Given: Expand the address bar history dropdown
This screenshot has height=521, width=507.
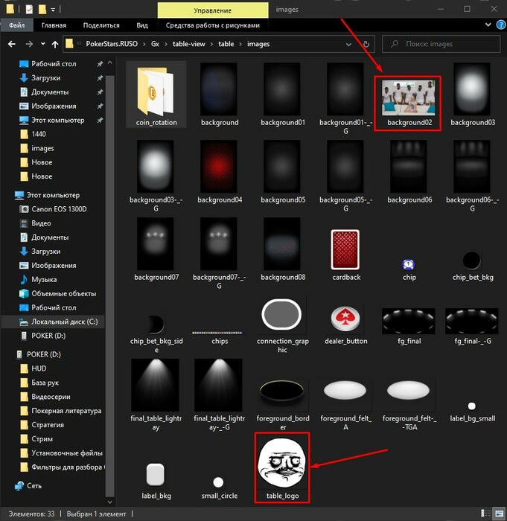Looking at the screenshot, I should pos(348,44).
